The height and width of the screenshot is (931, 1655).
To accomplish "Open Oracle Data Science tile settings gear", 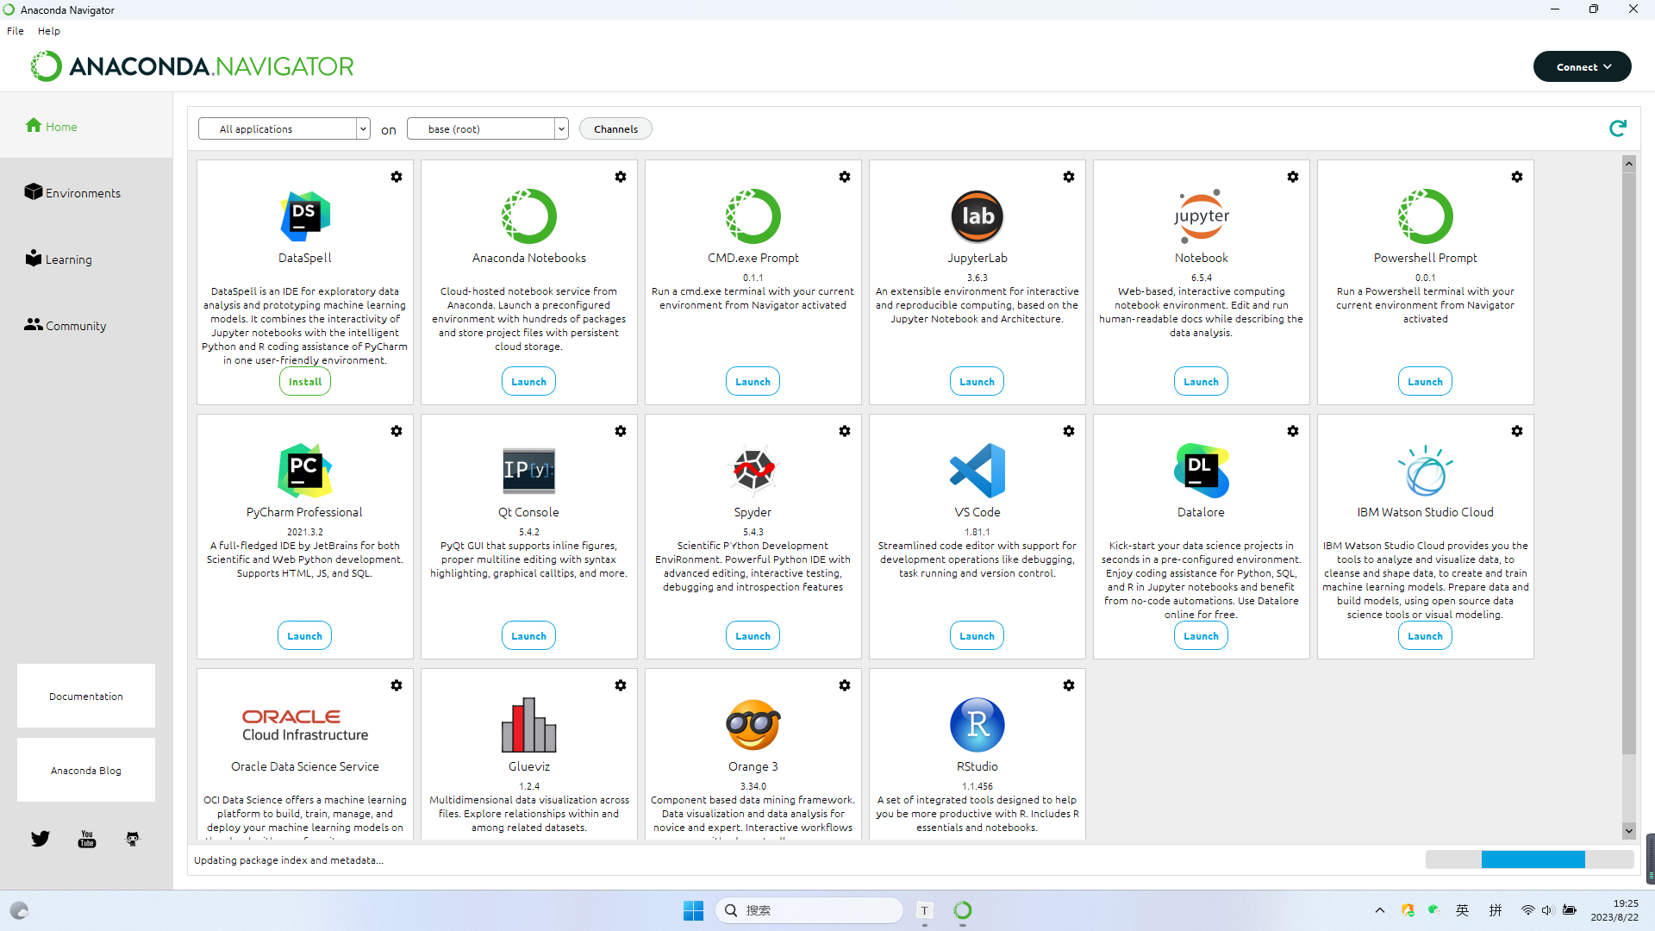I will pyautogui.click(x=397, y=685).
